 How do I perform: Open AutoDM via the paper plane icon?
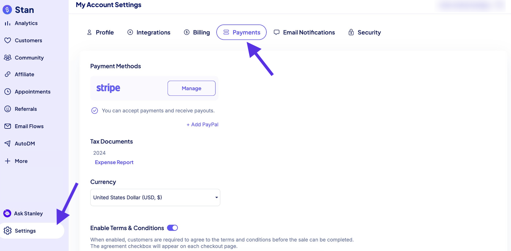(x=8, y=143)
